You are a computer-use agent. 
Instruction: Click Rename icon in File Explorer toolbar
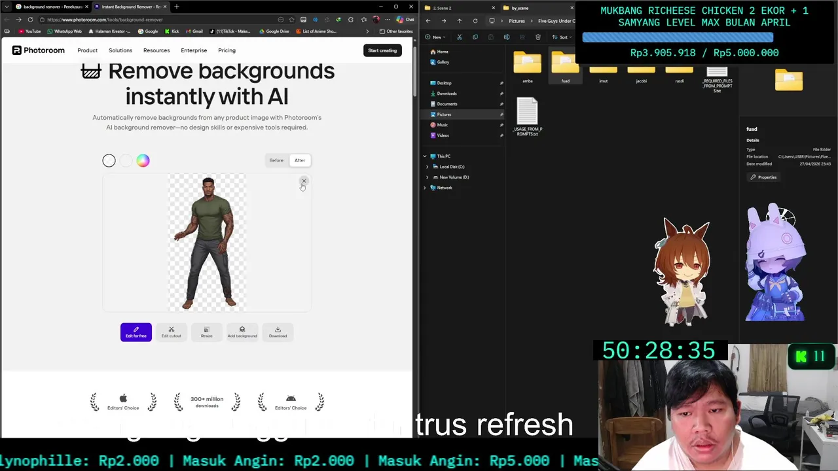507,37
